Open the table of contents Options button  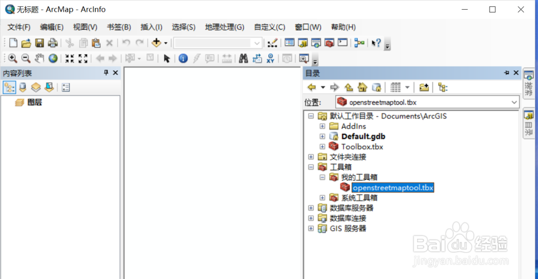click(x=66, y=88)
